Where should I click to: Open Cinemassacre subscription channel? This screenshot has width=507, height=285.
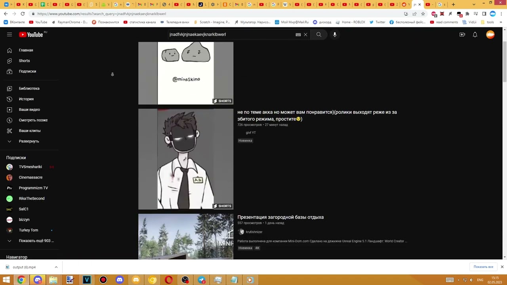(30, 177)
